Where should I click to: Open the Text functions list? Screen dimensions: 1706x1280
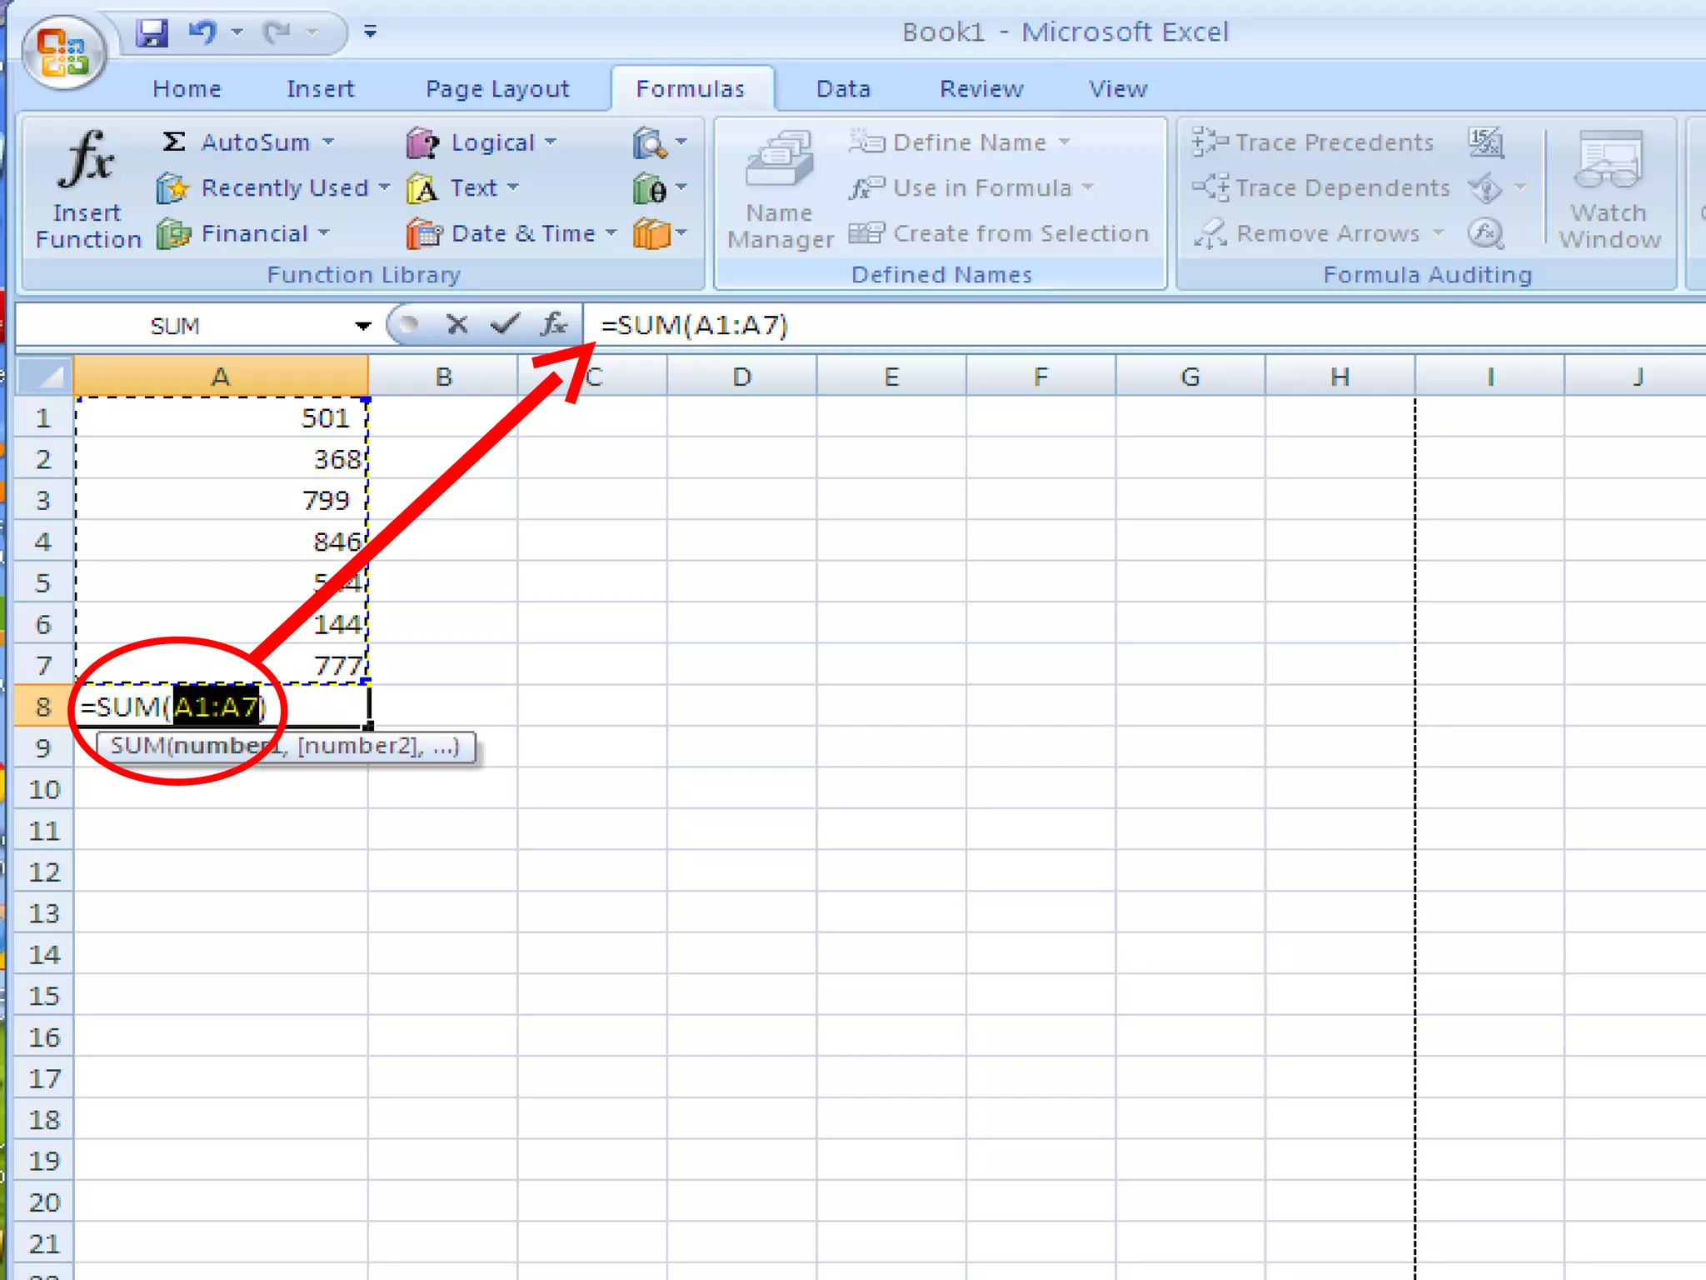472,188
